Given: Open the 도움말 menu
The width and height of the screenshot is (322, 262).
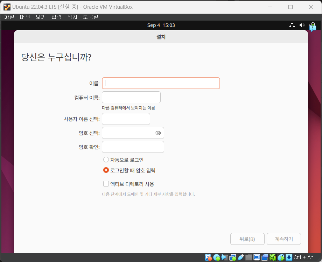Looking at the screenshot, I should click(91, 17).
